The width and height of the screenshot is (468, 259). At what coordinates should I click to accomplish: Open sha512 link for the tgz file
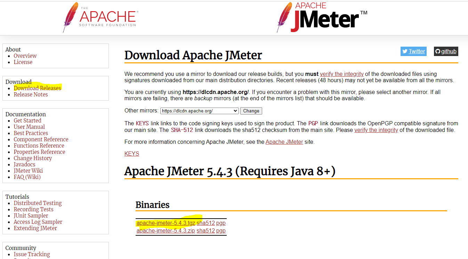pos(205,223)
